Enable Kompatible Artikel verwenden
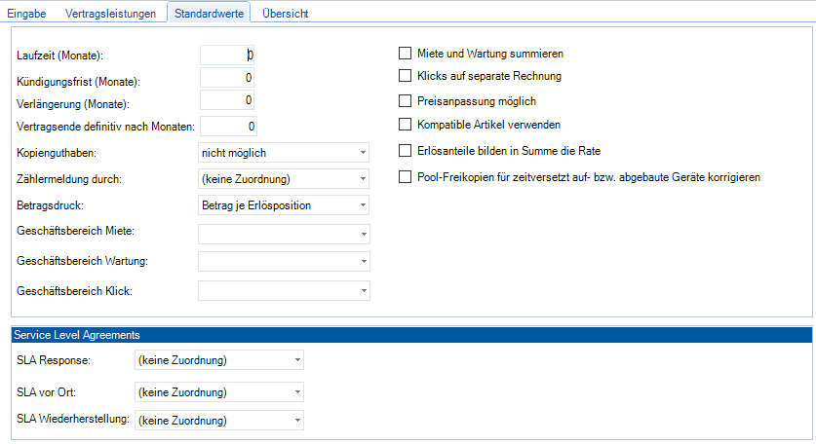 coord(406,124)
